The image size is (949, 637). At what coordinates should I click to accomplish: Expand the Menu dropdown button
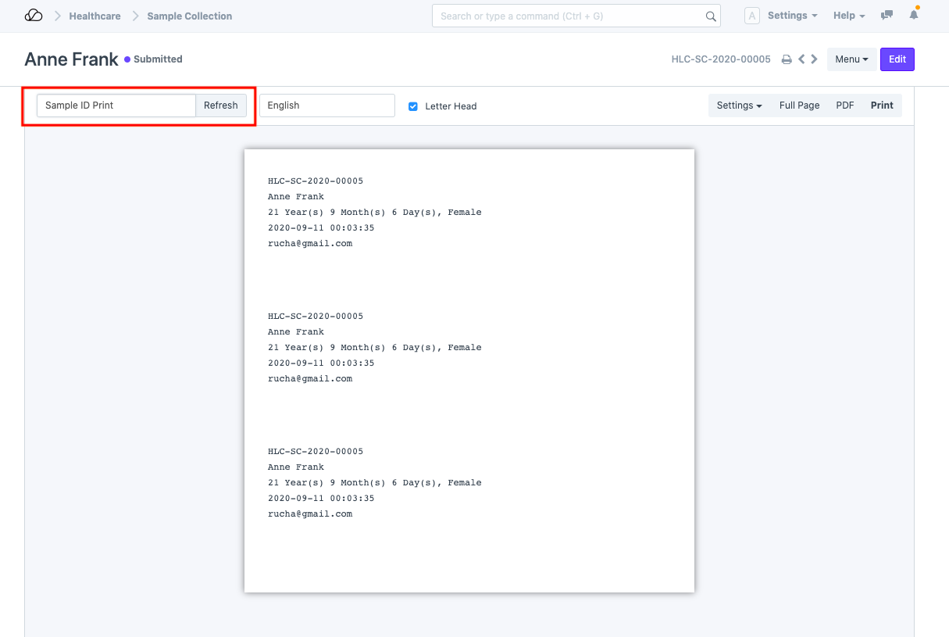point(851,59)
